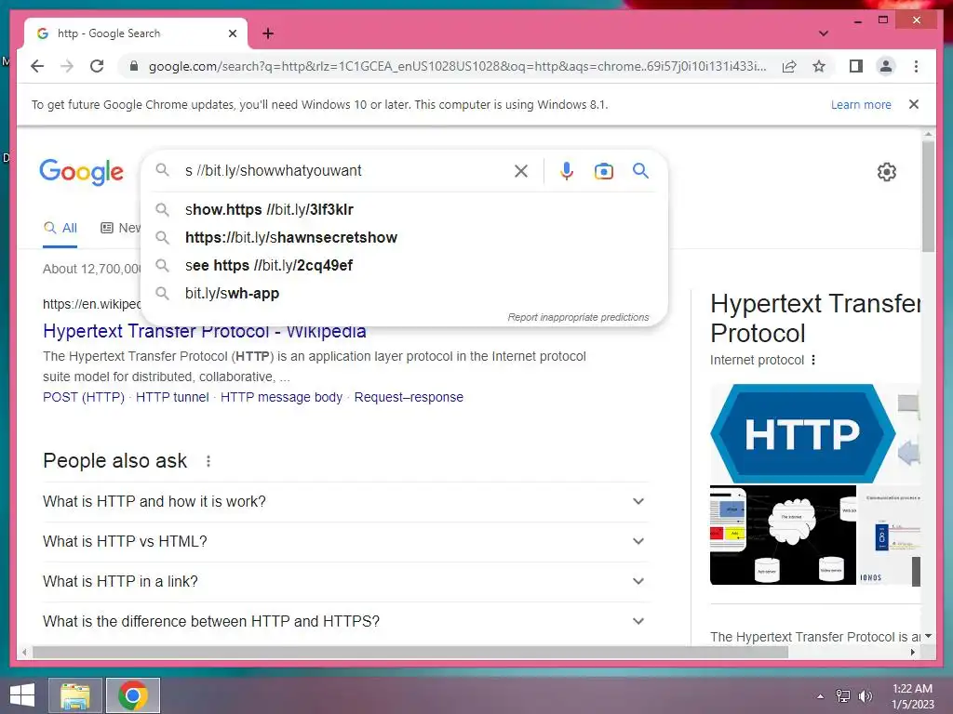Click the forward navigation arrow
The height and width of the screenshot is (714, 953).
coord(67,66)
